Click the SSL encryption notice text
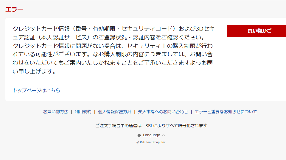Viewport: 286px width, 160px height. point(151,126)
